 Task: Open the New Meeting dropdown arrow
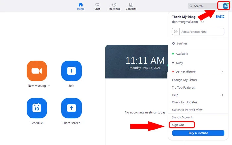pyautogui.click(x=49, y=86)
